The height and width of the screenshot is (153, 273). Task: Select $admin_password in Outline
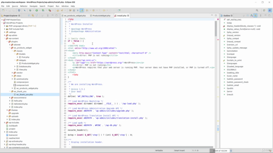click(235, 79)
